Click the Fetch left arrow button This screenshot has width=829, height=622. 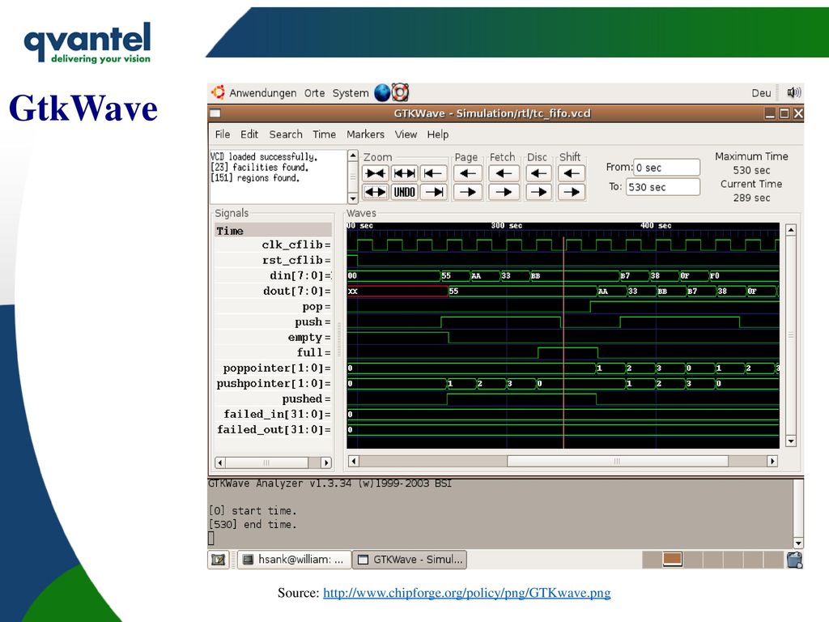(504, 173)
